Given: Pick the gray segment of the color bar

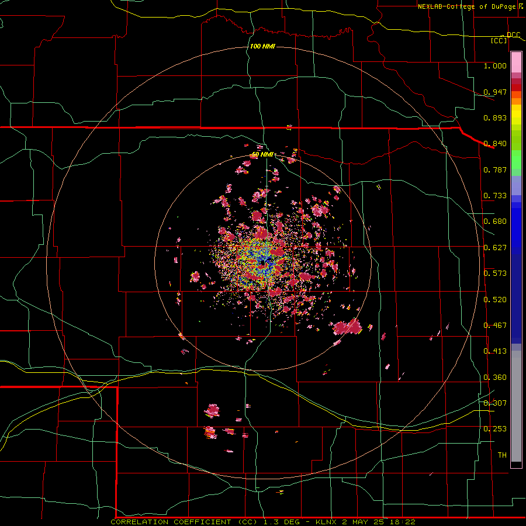Looking at the screenshot, I should (516, 406).
